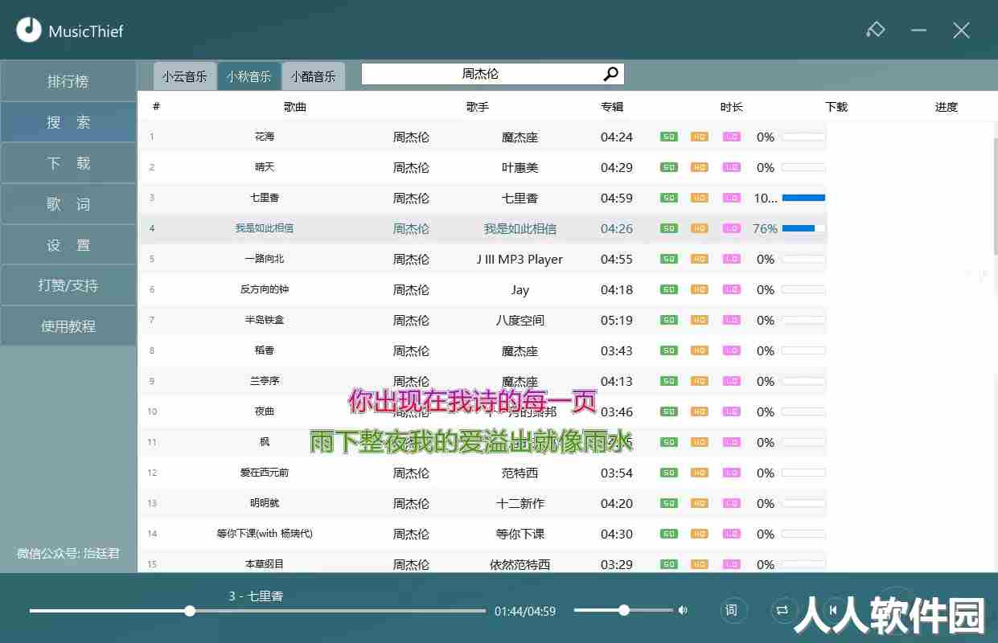
Task: Select the song 等你下课(with 杨瑞代)
Action: coord(265,534)
